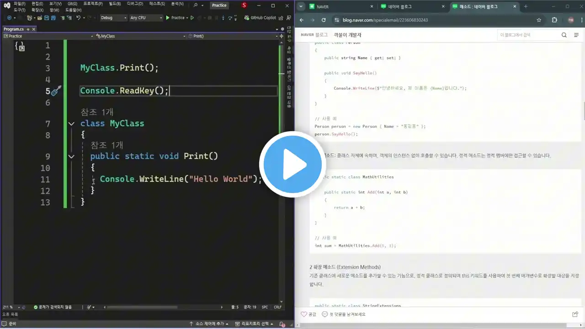Open GitHub Copilot button

pos(260,18)
